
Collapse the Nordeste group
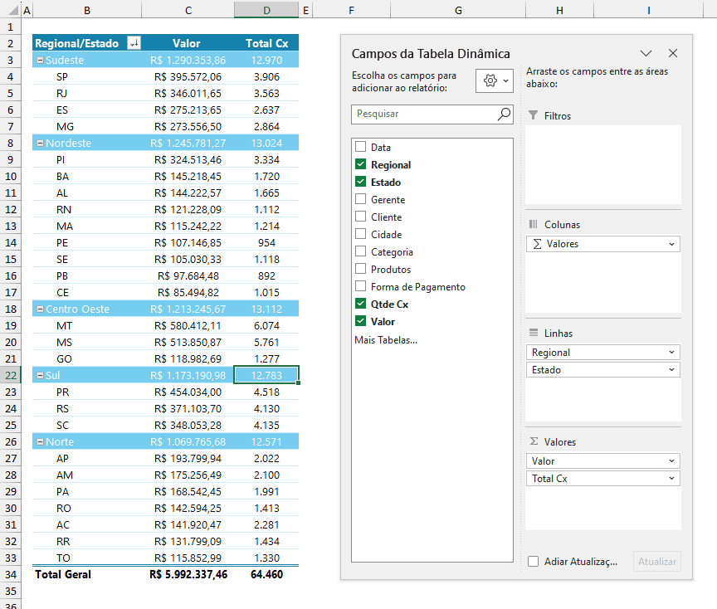tap(40, 143)
